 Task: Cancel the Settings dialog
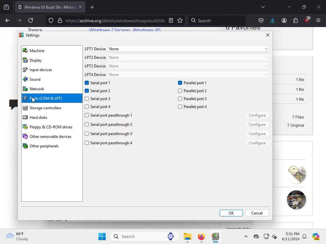coord(257,213)
